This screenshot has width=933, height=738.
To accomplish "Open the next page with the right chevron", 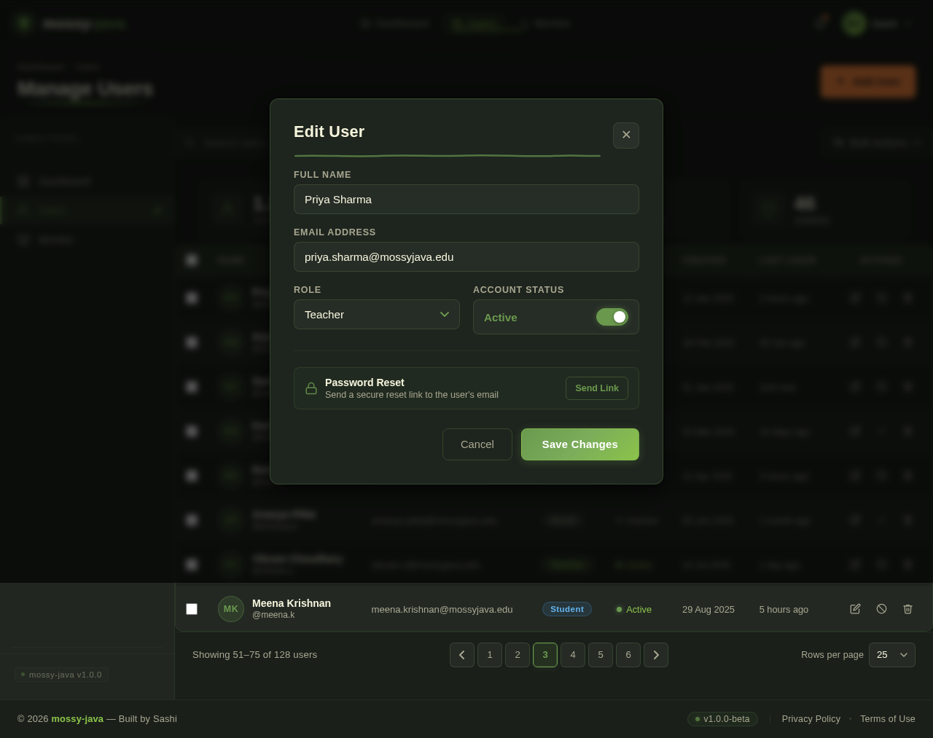I will click(x=655, y=654).
